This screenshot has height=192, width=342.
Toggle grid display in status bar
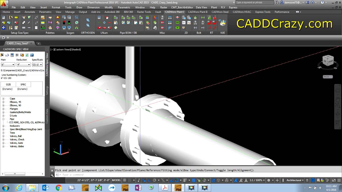tap(124, 180)
